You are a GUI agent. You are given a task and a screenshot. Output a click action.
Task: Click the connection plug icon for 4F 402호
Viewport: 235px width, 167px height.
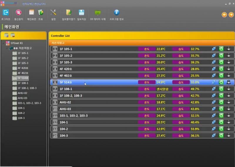(214, 75)
